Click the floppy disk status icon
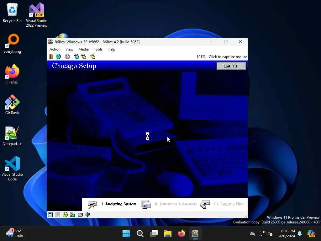This screenshot has height=241, width=321. tap(50, 215)
